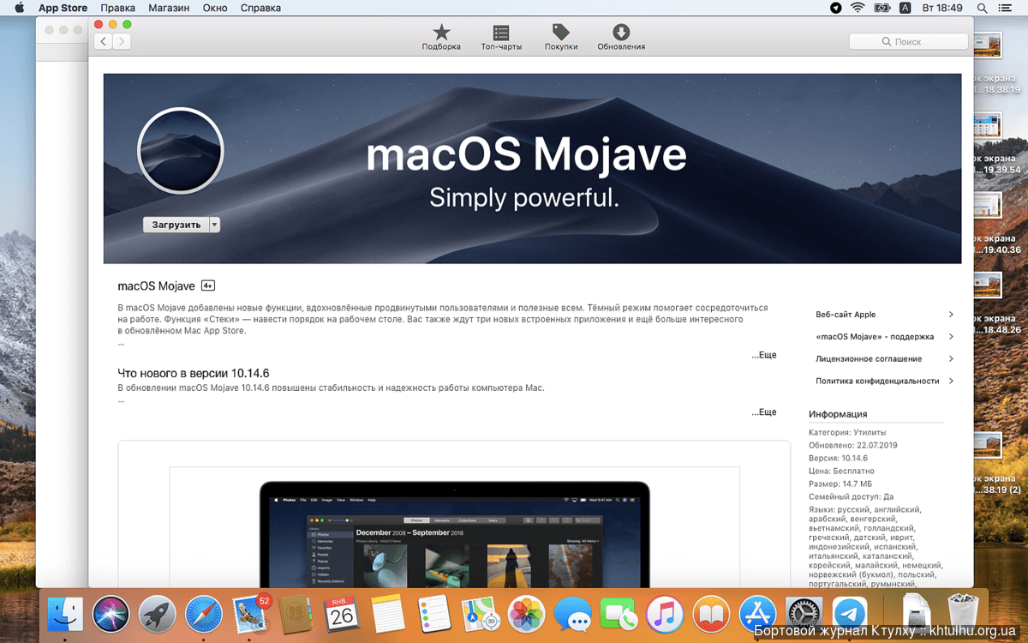1028x643 pixels.
Task: Click the battery status icon
Action: pos(882,8)
